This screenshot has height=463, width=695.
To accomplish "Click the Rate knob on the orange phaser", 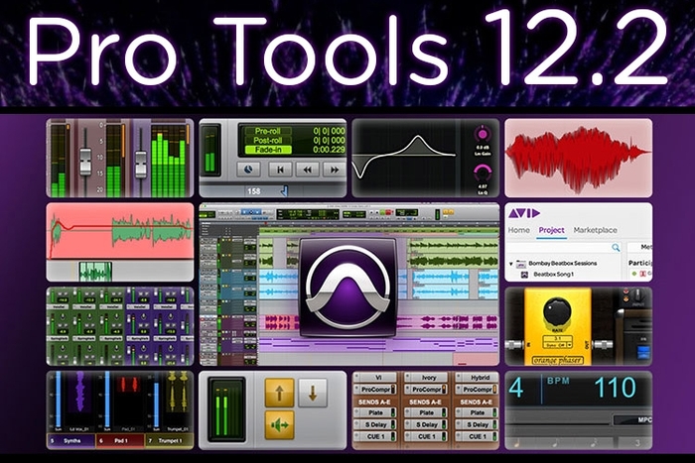I will 557,312.
